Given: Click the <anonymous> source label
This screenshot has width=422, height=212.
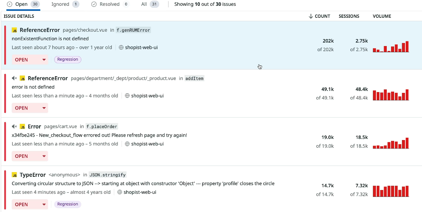Looking at the screenshot, I should click(x=64, y=175).
